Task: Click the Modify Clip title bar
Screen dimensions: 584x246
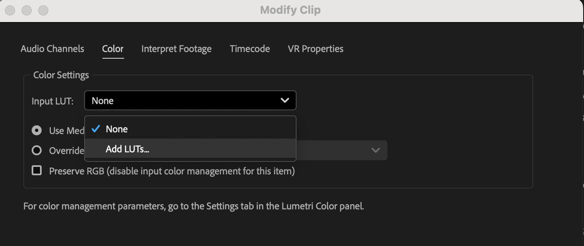Action: pyautogui.click(x=290, y=10)
